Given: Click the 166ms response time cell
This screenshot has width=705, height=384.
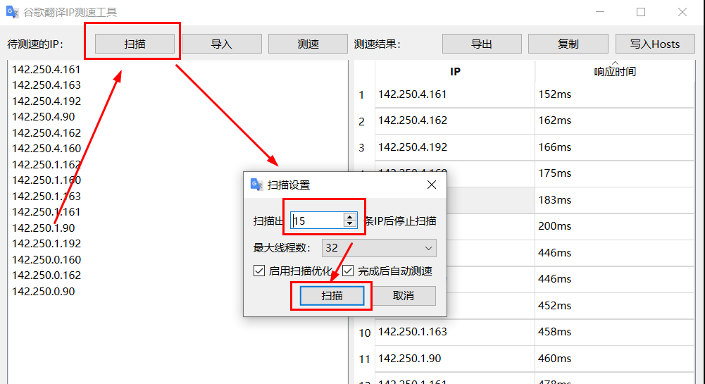Looking at the screenshot, I should coord(615,147).
